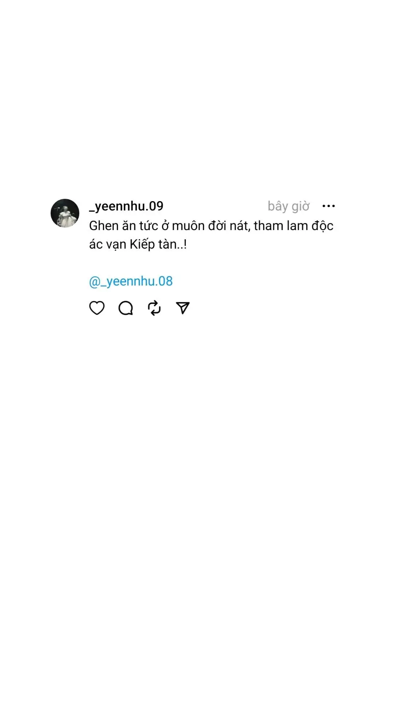Open the post text starting "Ghen ăn tức"
The image size is (394, 701).
pos(211,235)
